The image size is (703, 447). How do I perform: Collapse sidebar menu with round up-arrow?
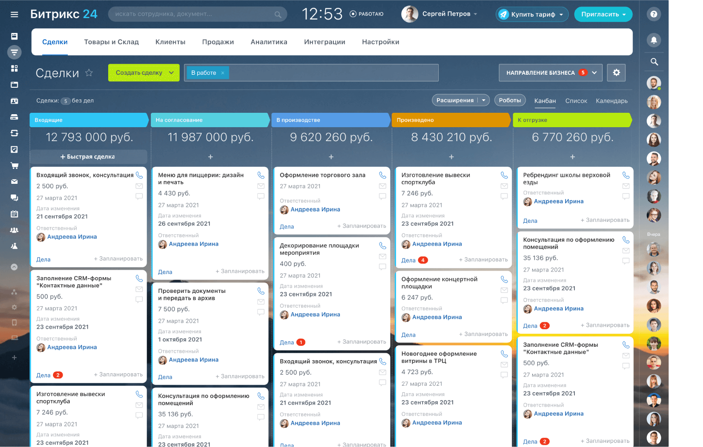[x=14, y=267]
